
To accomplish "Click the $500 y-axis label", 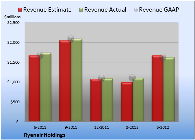I will 15,102.
